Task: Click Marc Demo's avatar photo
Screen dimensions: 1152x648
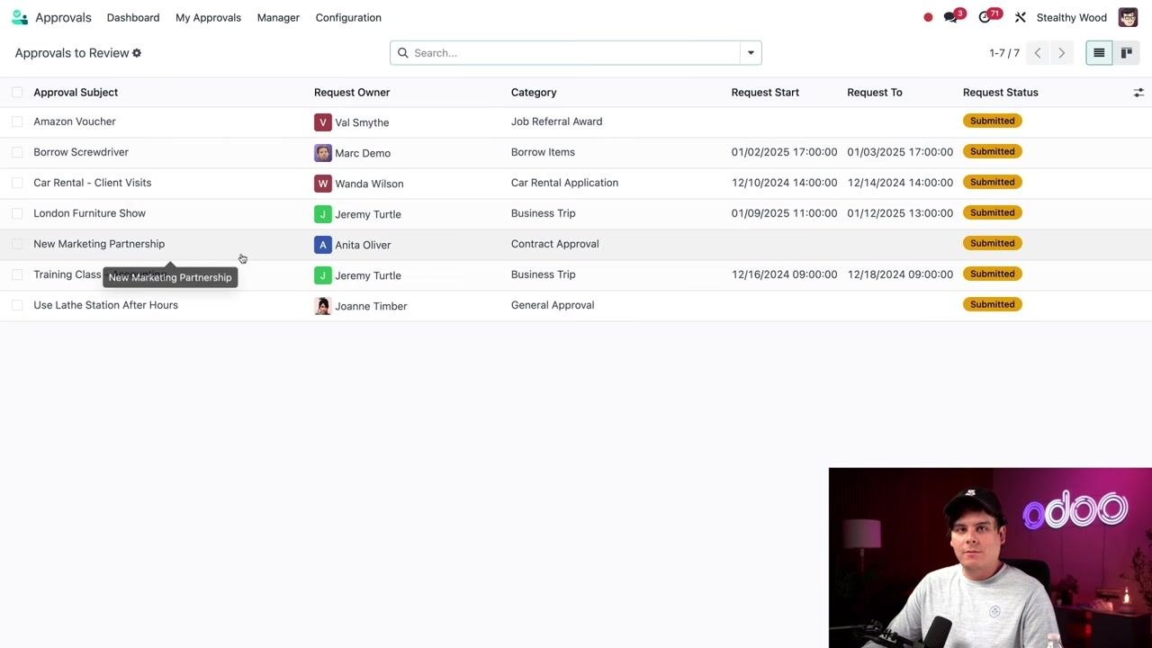Action: click(x=322, y=153)
